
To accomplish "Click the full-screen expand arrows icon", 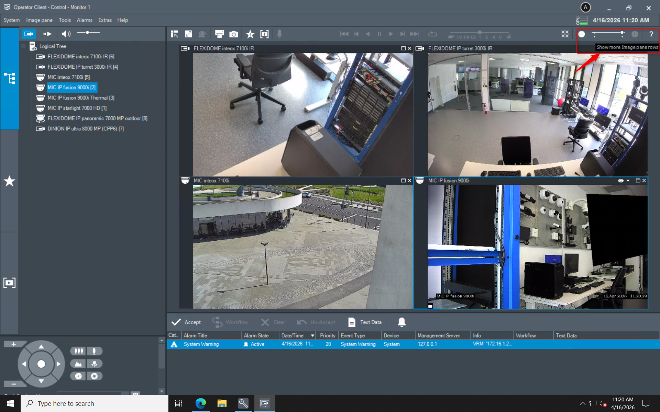I will (188, 34).
